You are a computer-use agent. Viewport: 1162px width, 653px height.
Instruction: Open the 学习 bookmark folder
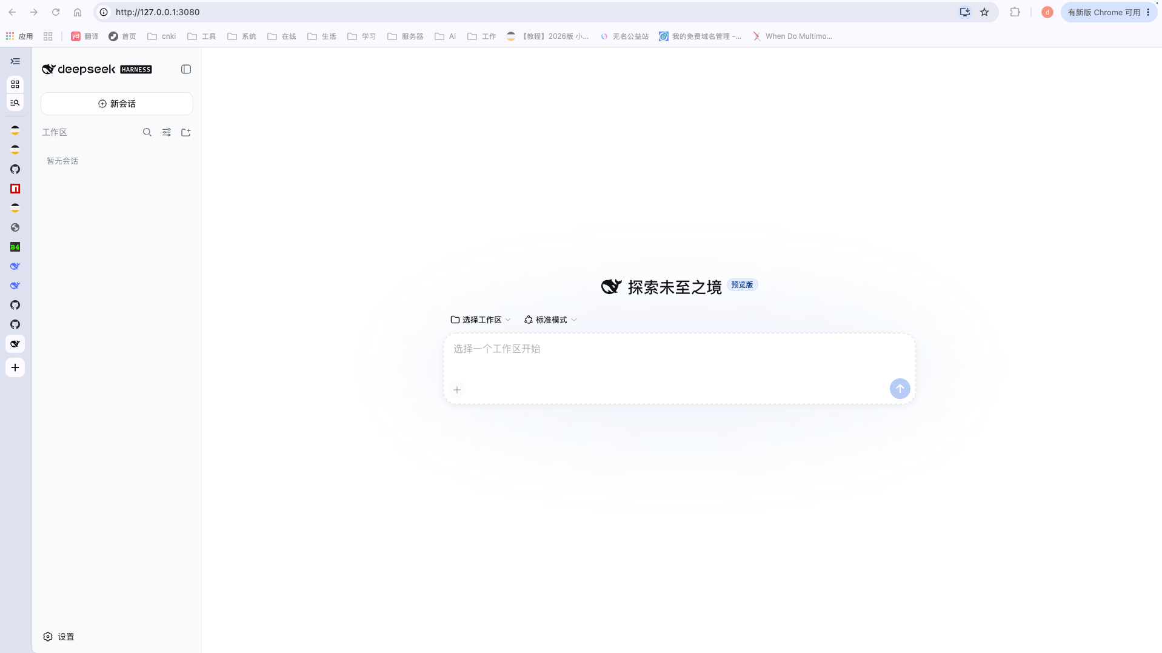(x=362, y=36)
